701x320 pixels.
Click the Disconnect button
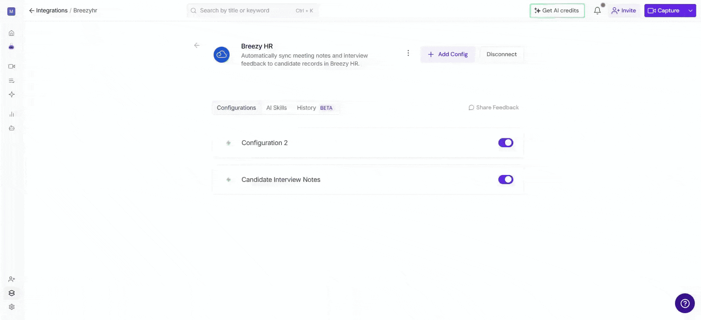(x=501, y=54)
